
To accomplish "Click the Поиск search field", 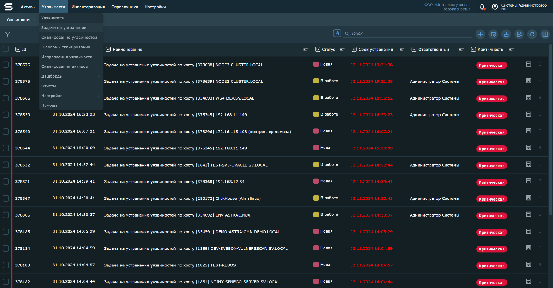I will tap(409, 34).
